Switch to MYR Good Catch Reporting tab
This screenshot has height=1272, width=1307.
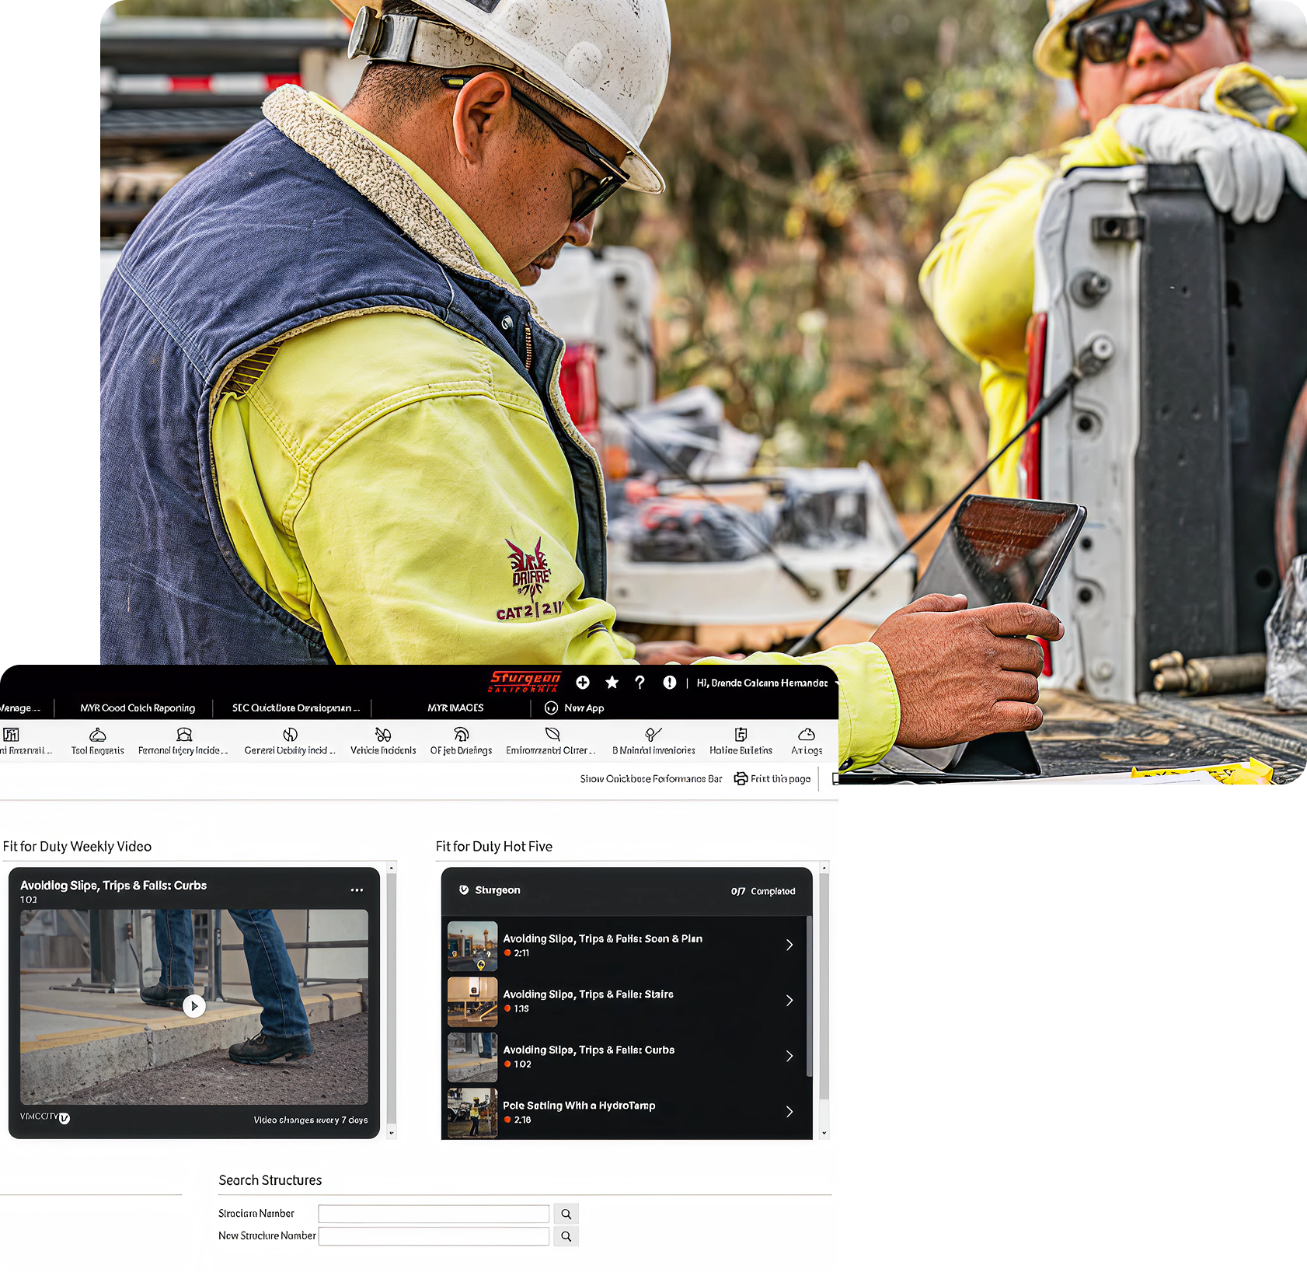coord(138,708)
